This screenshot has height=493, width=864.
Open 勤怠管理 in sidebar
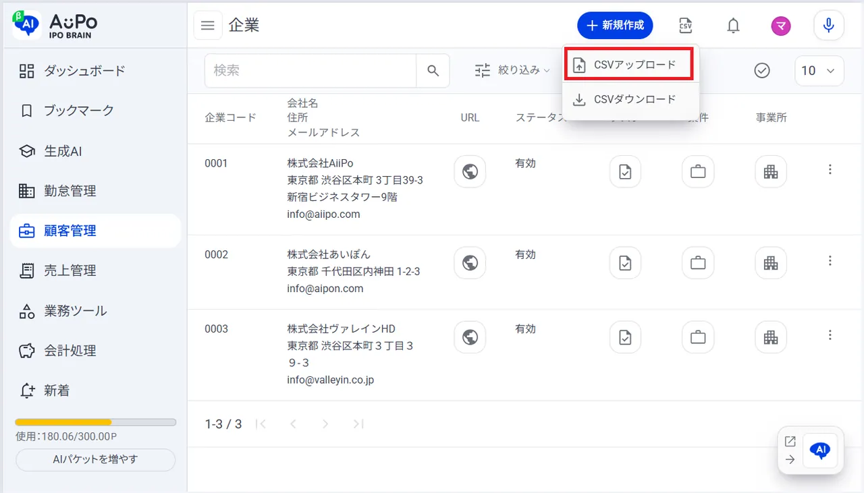(x=95, y=191)
